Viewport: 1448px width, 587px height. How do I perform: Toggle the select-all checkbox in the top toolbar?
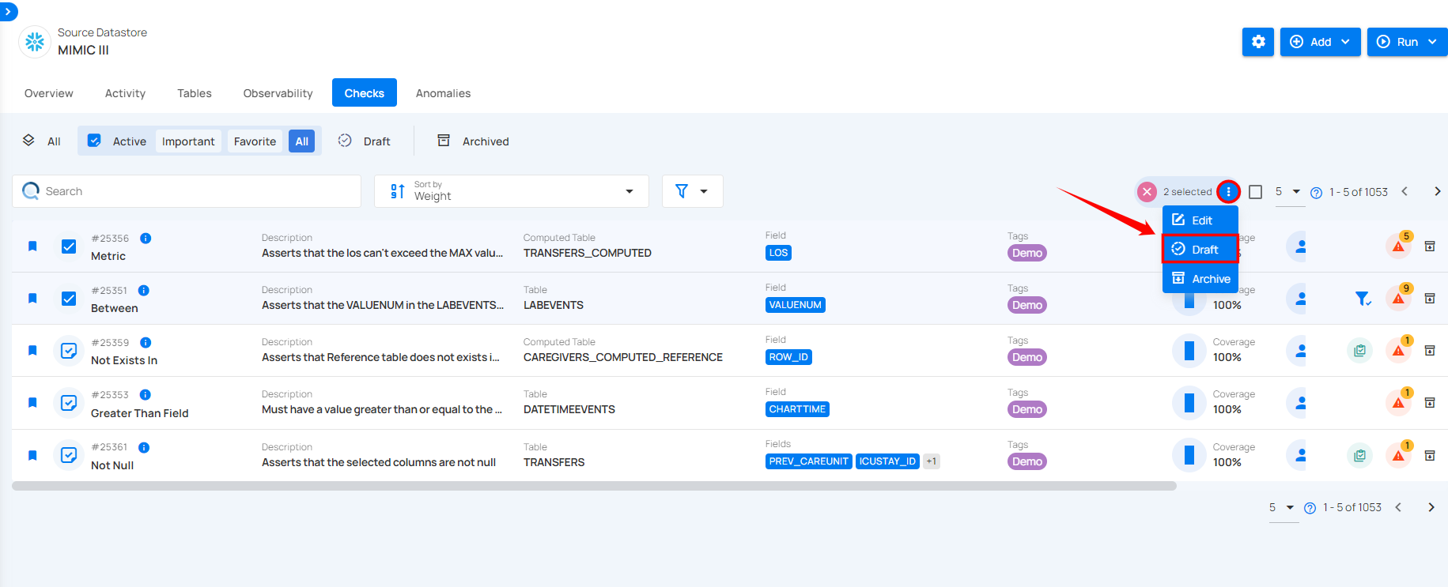click(x=1255, y=192)
